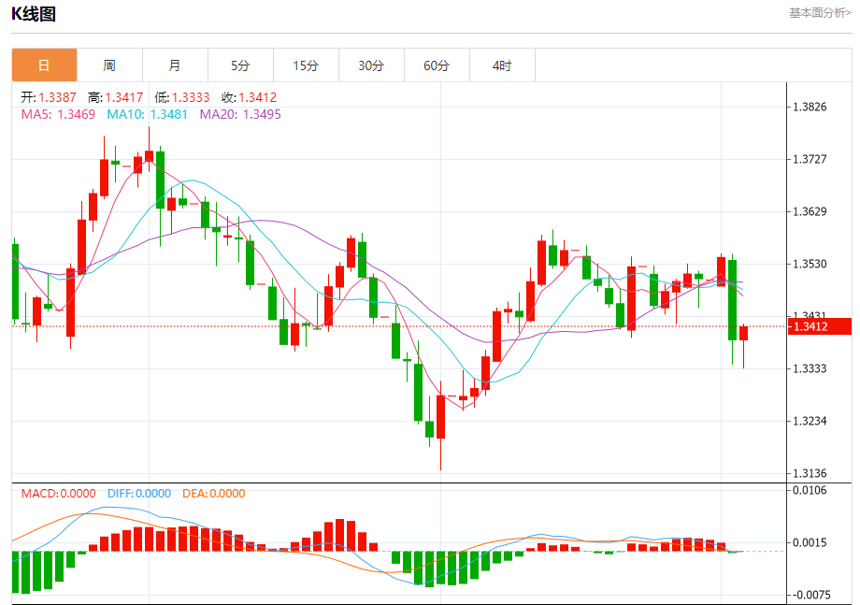
Task: Click the MA20 indicator label
Action: tap(240, 114)
